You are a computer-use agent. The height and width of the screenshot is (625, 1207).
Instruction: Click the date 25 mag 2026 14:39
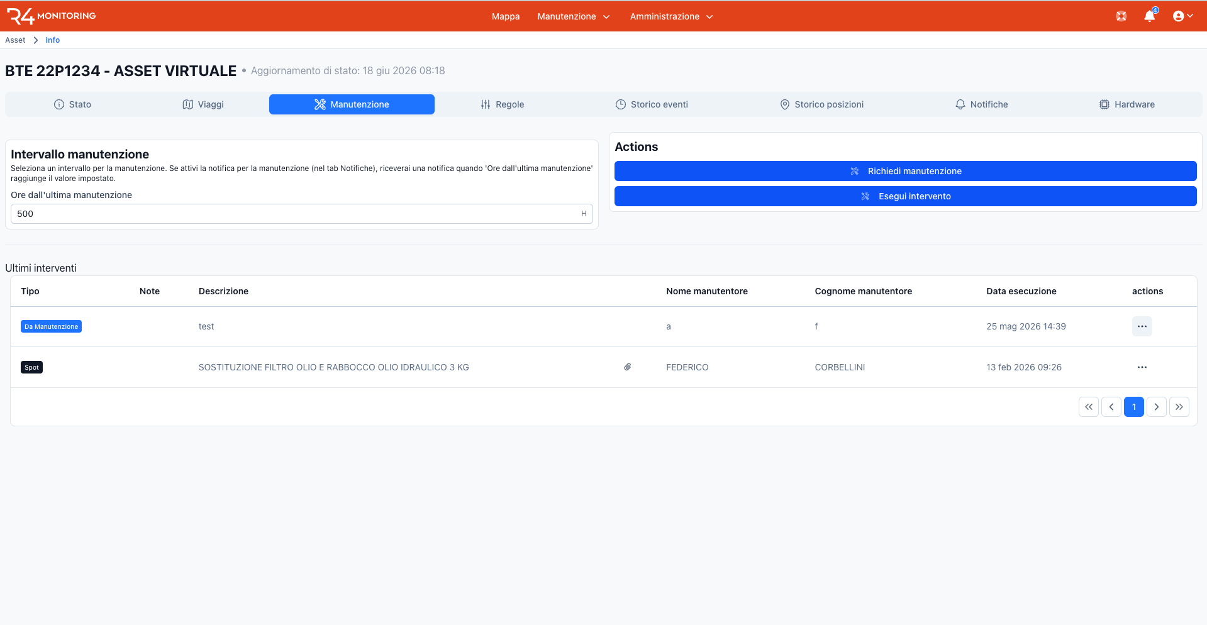coord(1026,326)
